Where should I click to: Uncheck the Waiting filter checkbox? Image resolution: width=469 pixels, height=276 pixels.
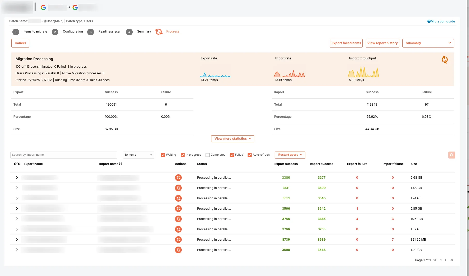pyautogui.click(x=163, y=155)
